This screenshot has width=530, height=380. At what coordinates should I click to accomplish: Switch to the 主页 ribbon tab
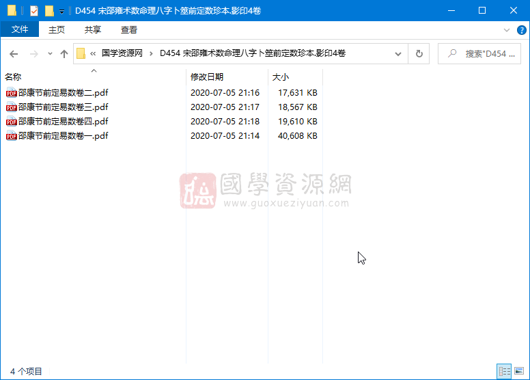[57, 30]
